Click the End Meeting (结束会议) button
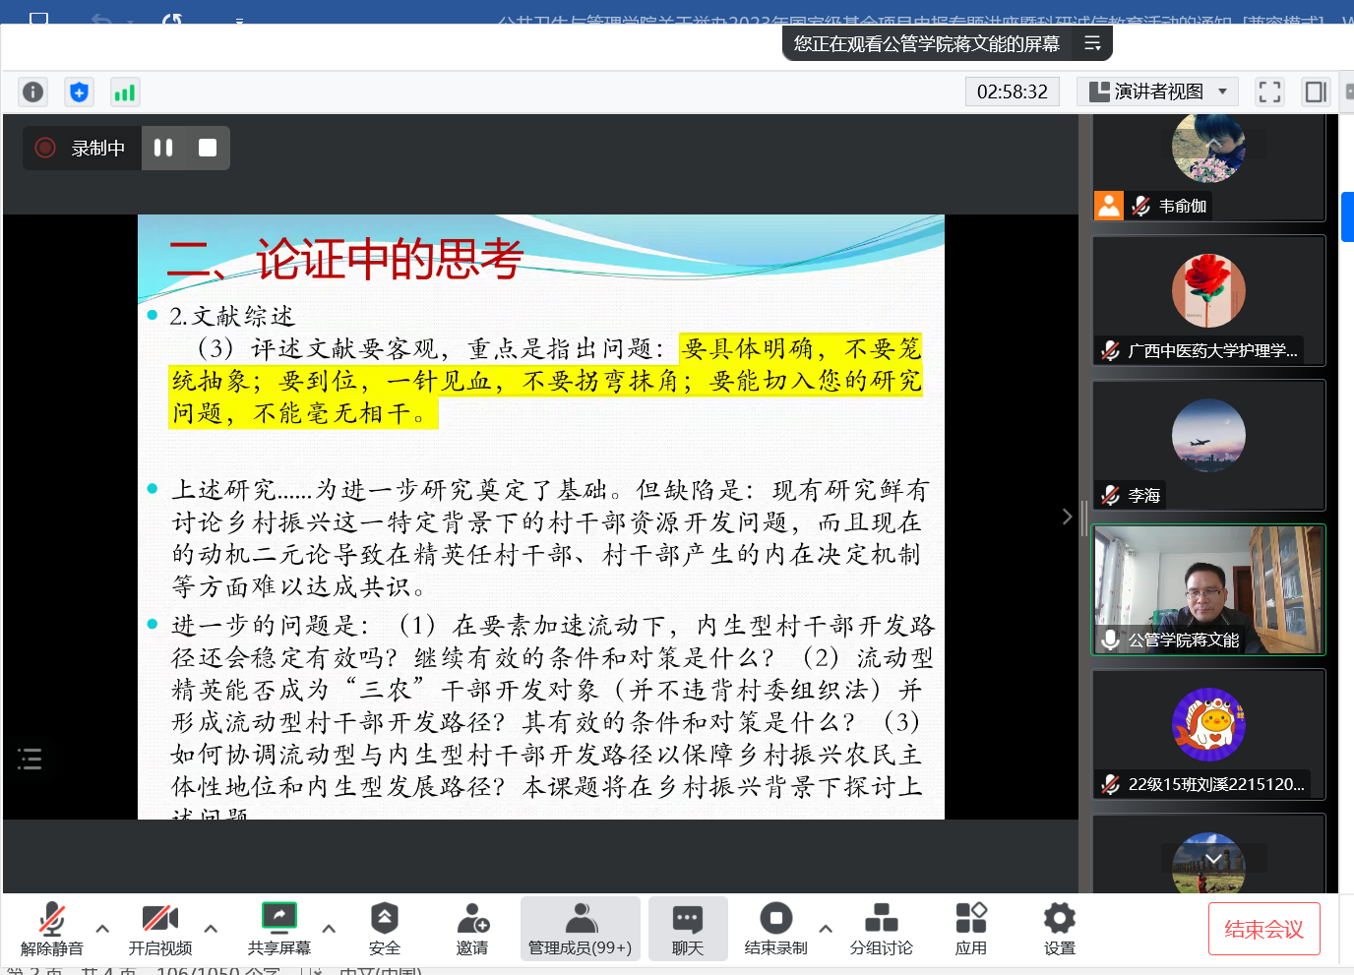 [x=1263, y=929]
